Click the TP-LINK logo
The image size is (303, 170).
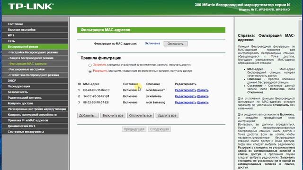point(31,6)
